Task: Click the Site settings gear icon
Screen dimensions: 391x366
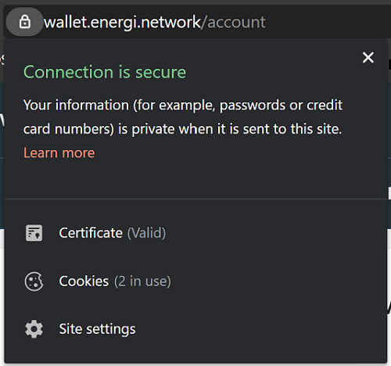Action: (34, 329)
